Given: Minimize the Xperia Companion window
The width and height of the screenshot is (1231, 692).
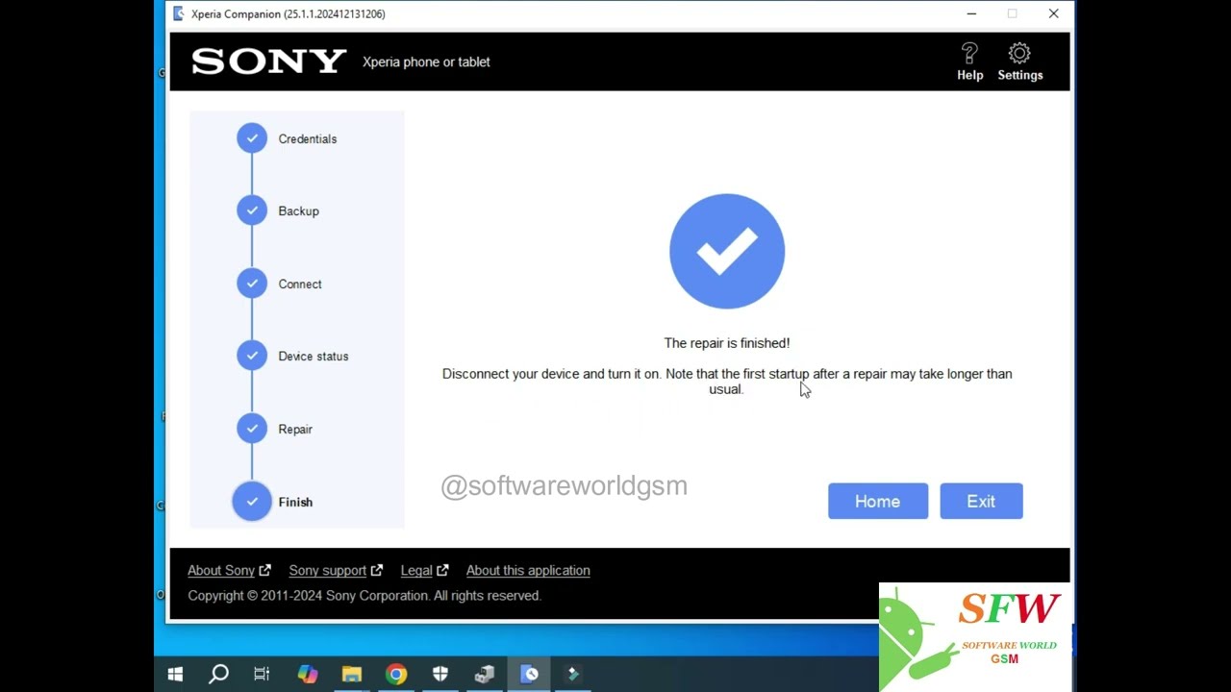Looking at the screenshot, I should [971, 13].
